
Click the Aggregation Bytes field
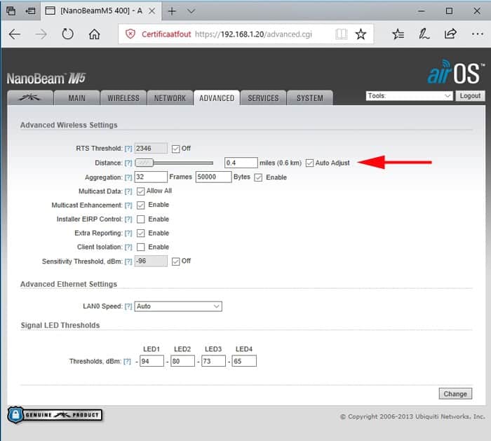coord(213,177)
